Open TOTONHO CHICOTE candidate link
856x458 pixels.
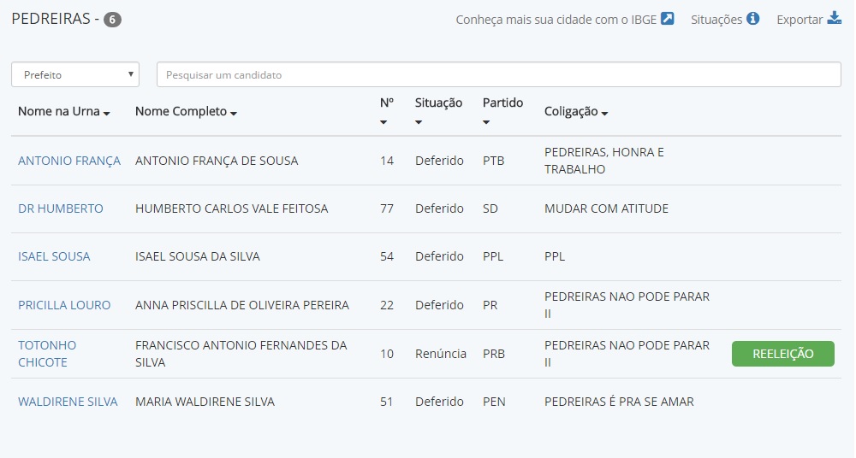(47, 353)
